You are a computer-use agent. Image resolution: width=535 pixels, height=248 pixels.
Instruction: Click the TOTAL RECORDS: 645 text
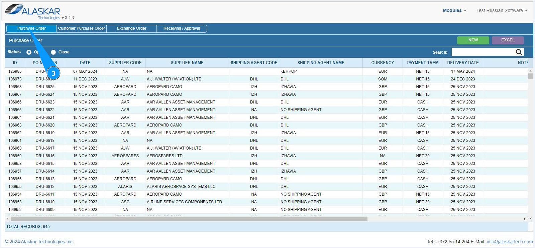click(x=28, y=227)
